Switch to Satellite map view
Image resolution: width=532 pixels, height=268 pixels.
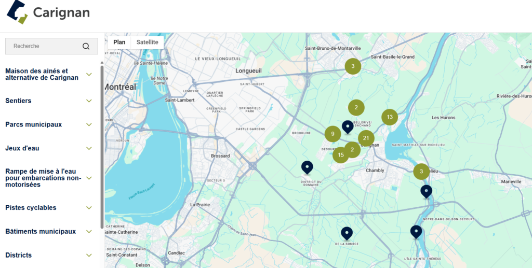[147, 43]
